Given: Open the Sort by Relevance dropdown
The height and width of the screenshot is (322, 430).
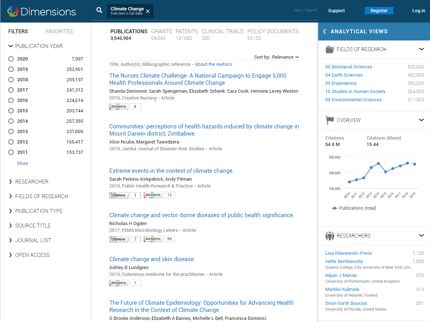Looking at the screenshot, I should click(x=285, y=57).
